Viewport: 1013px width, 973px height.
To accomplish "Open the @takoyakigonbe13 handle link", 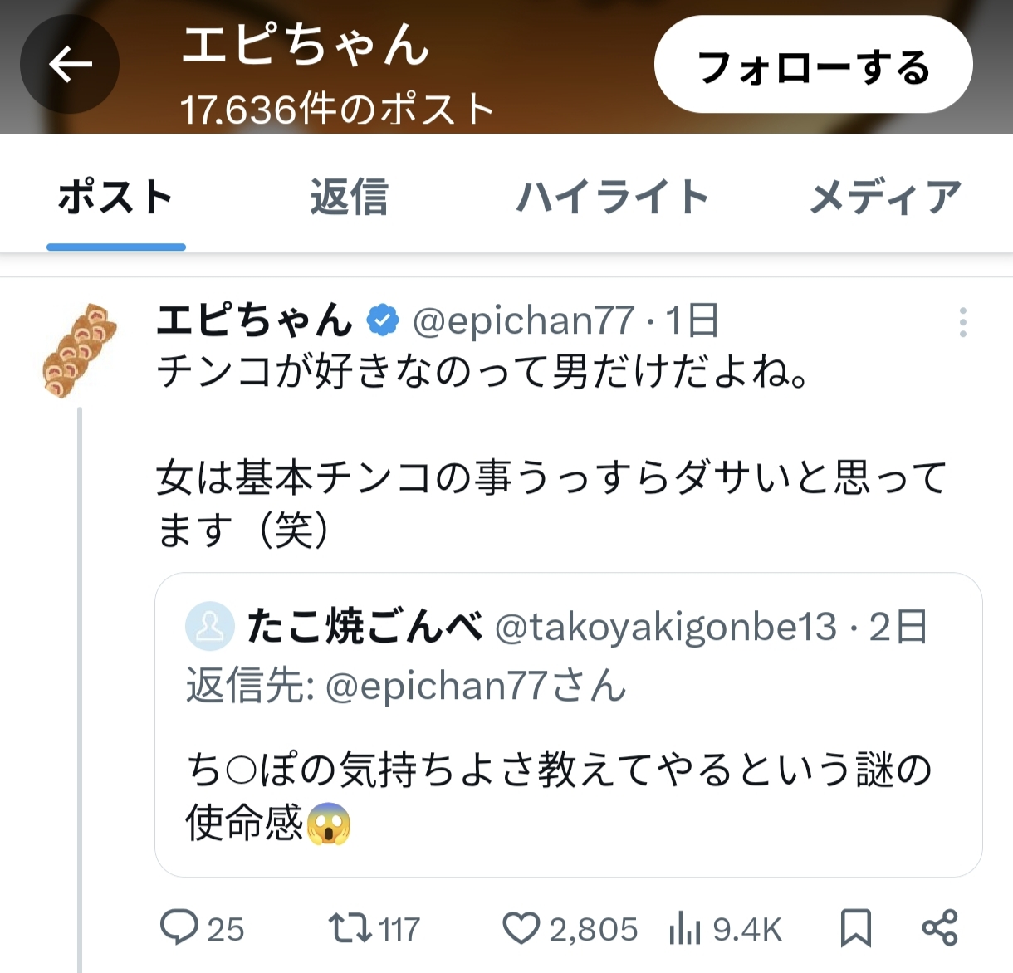I will pyautogui.click(x=665, y=627).
